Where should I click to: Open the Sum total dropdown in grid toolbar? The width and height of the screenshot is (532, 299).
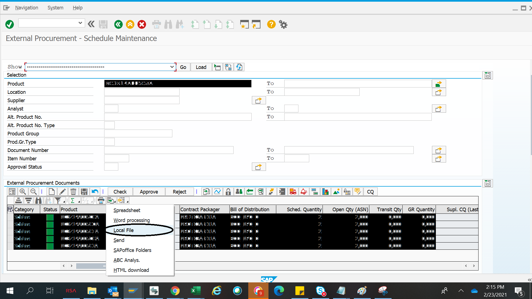79,202
